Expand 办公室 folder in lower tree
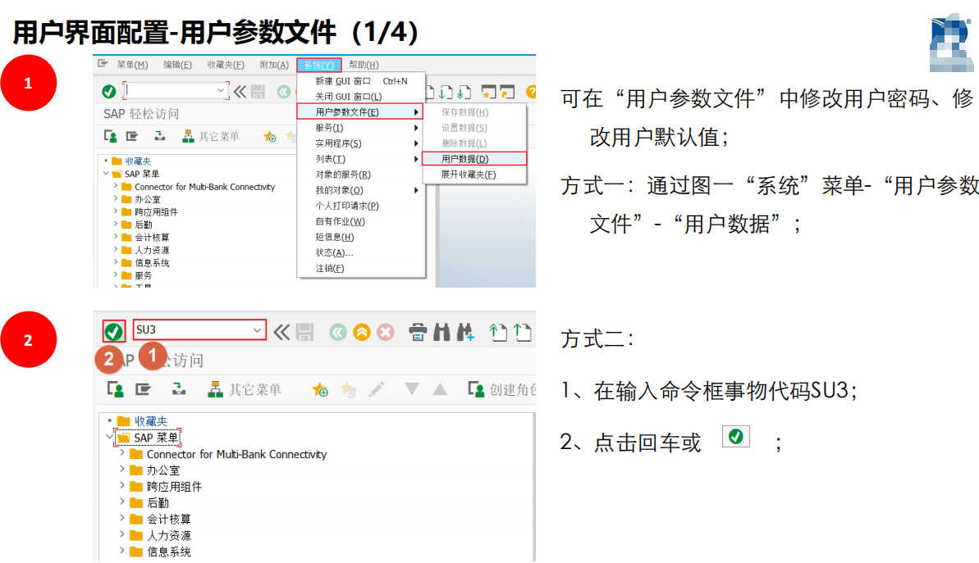The image size is (979, 563). coord(121,470)
